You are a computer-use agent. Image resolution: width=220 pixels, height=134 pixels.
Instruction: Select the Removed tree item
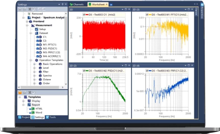(37, 14)
